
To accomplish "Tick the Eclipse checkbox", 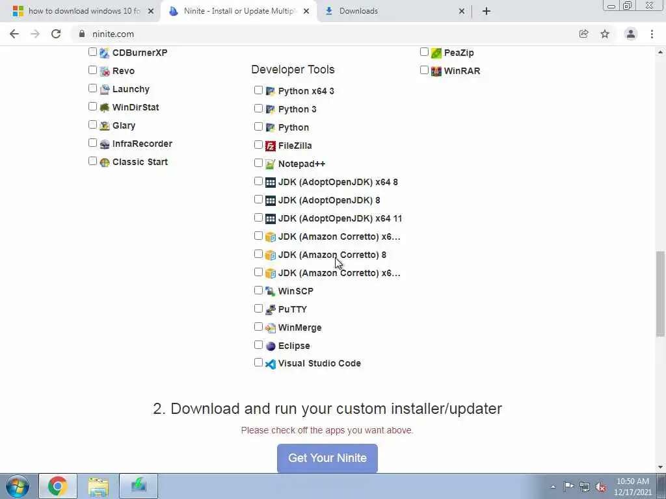I will tap(258, 345).
